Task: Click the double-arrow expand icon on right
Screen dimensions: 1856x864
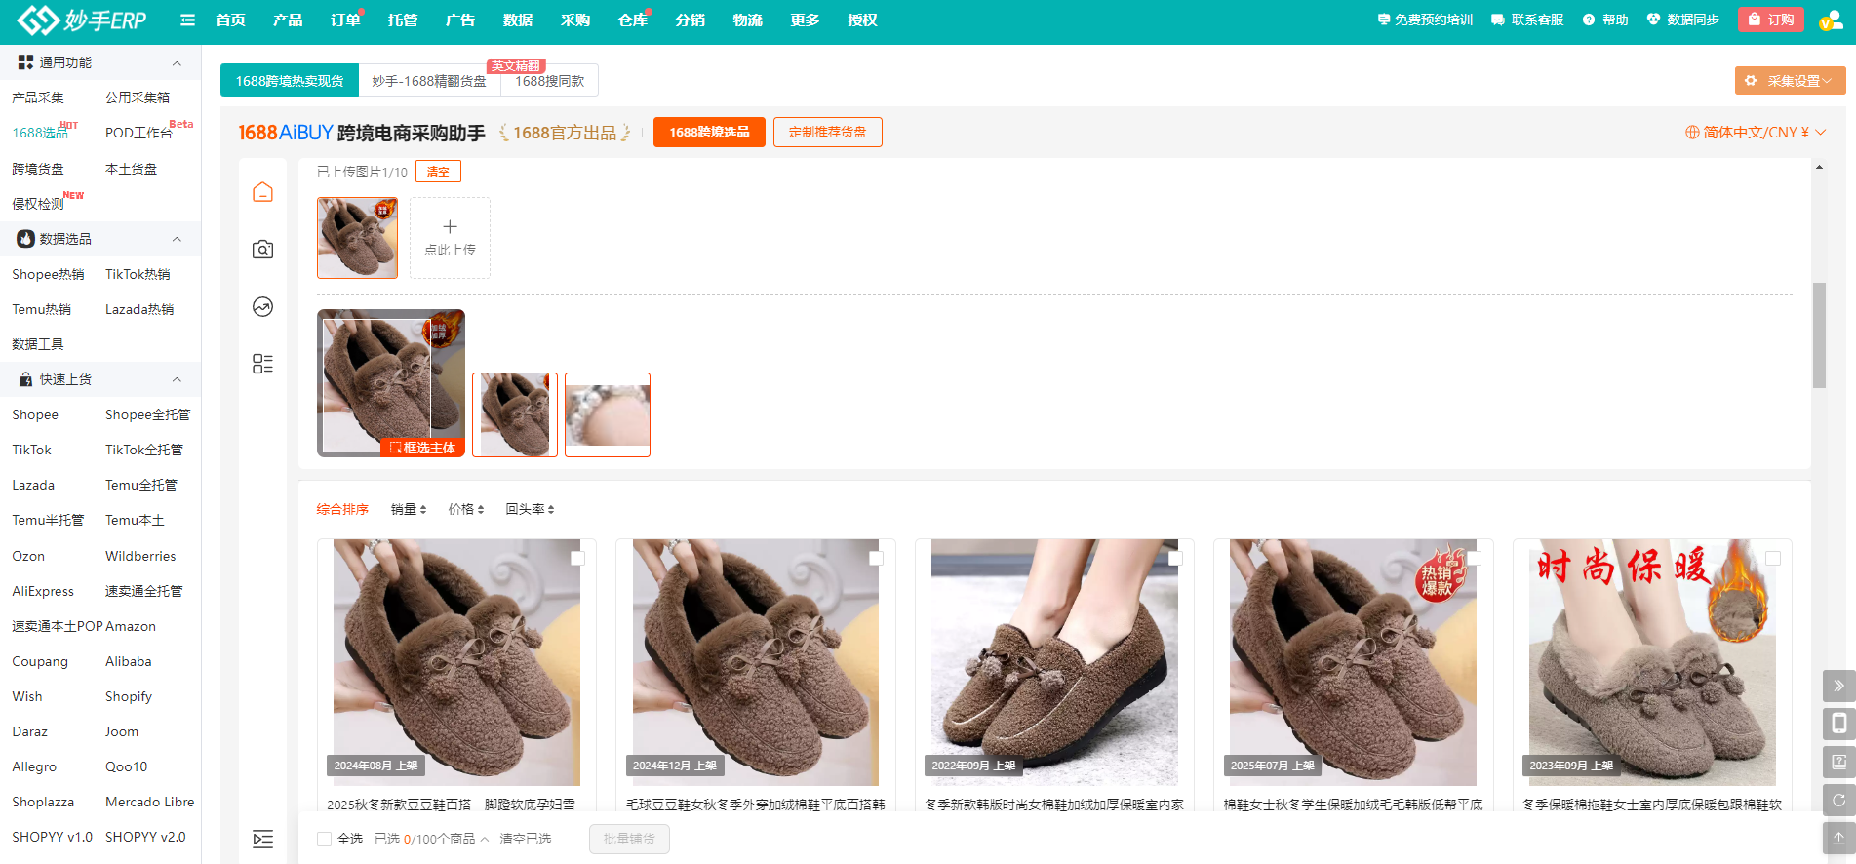Action: [x=1838, y=686]
